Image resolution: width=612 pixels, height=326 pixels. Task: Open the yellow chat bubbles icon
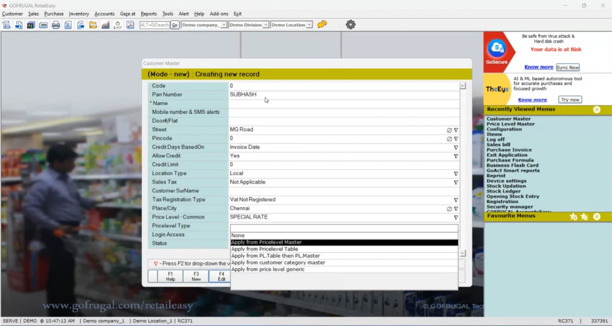click(322, 25)
